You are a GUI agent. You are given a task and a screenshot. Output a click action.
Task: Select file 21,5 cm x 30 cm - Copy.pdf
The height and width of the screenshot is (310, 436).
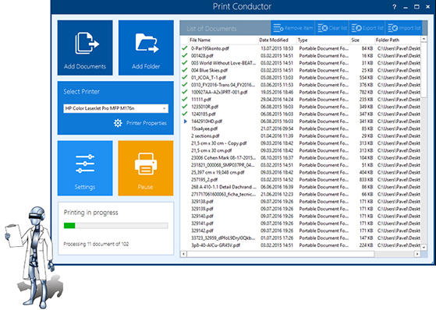pos(219,143)
